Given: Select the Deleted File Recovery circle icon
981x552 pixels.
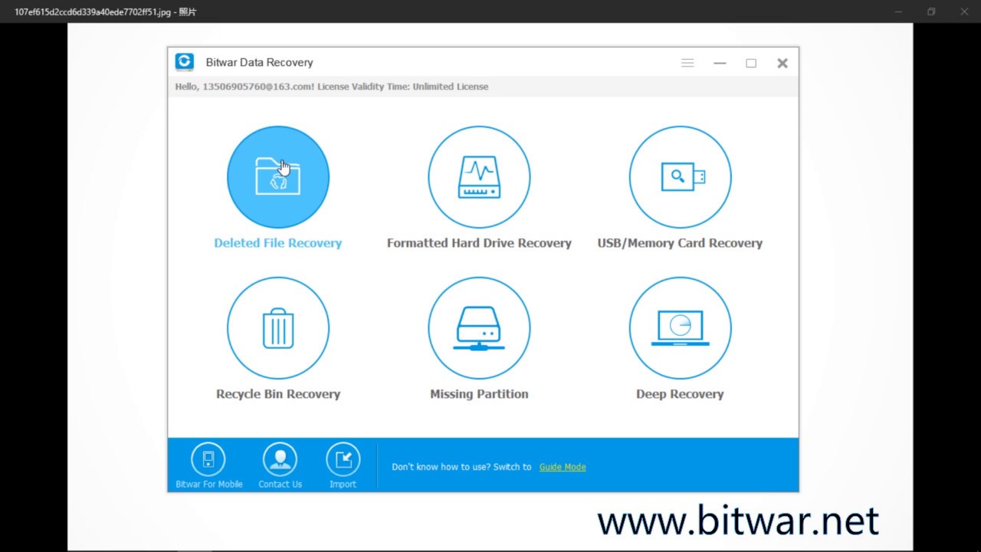Looking at the screenshot, I should (x=278, y=177).
